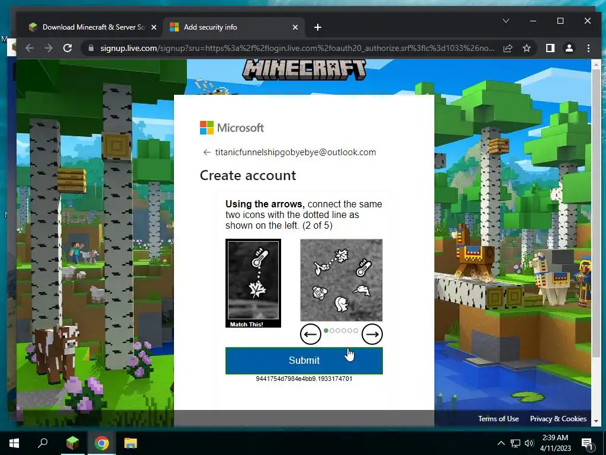Click the Minecraft logo banner

(x=304, y=70)
